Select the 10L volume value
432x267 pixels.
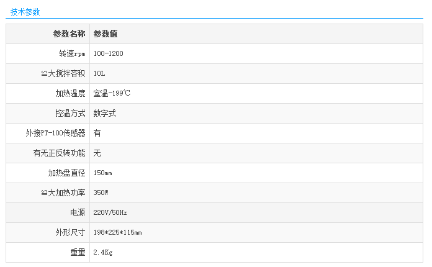(x=99, y=74)
